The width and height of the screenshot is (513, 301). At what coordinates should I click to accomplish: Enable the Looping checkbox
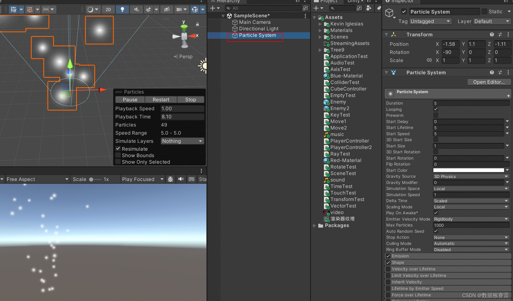[436, 109]
